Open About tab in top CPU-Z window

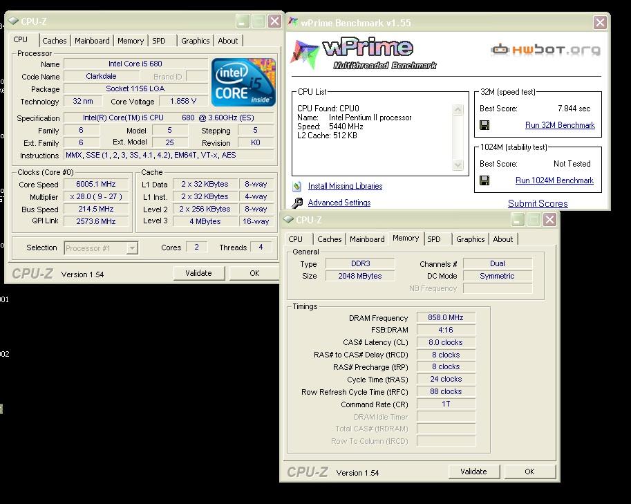tap(228, 41)
